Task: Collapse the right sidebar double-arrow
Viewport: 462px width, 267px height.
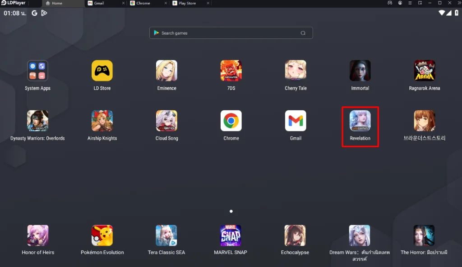Action: (459, 3)
